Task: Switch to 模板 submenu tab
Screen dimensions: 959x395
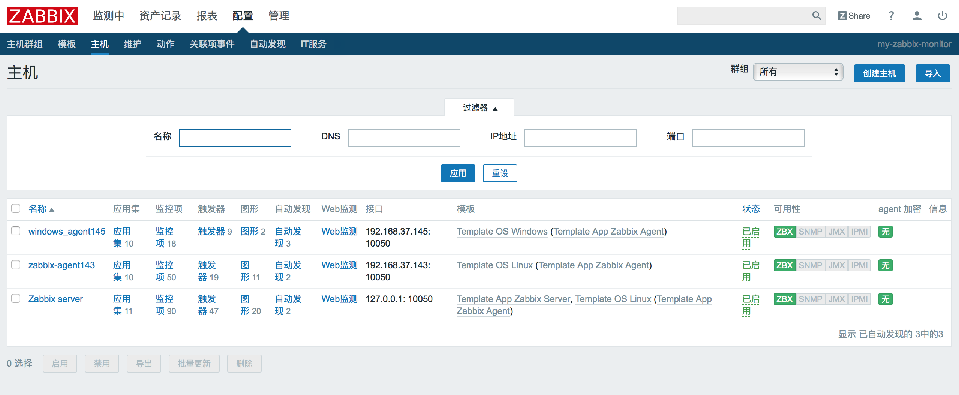Action: tap(67, 44)
